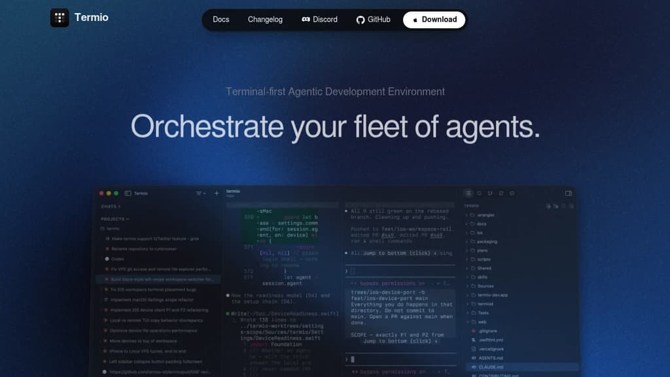The height and width of the screenshot is (377, 670).
Task: Select the highlighted CLAUDE.md file
Action: click(521, 367)
